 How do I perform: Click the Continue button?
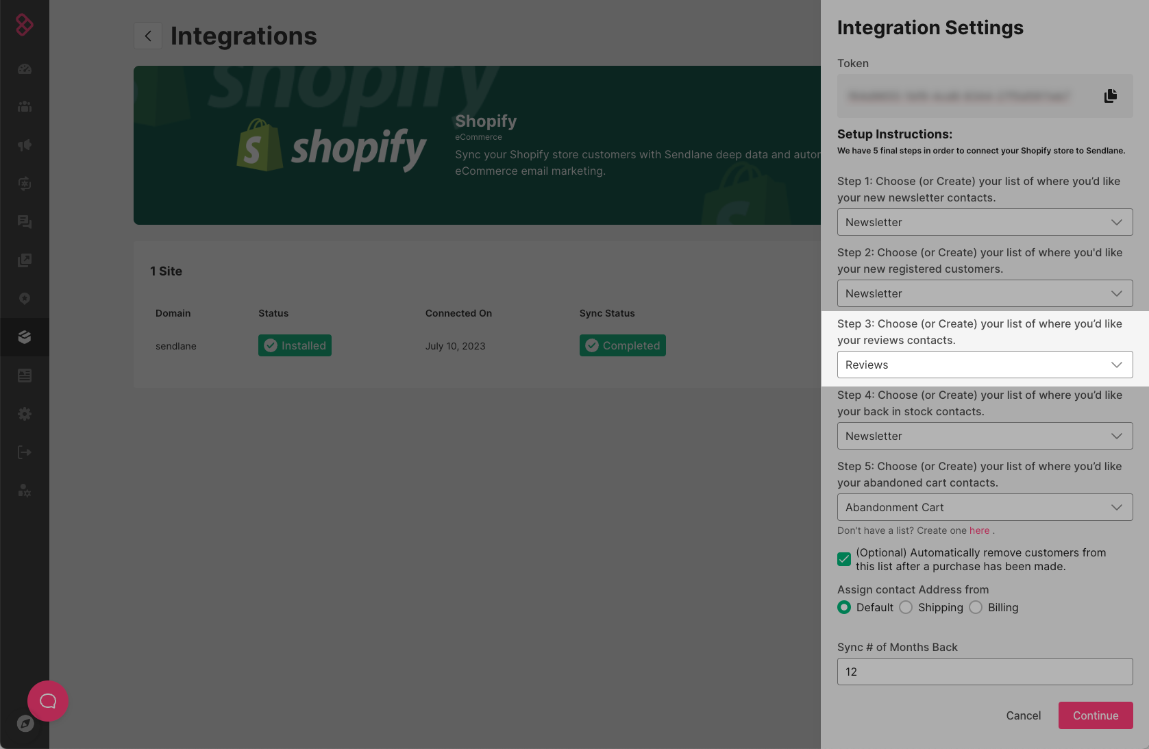coord(1095,715)
